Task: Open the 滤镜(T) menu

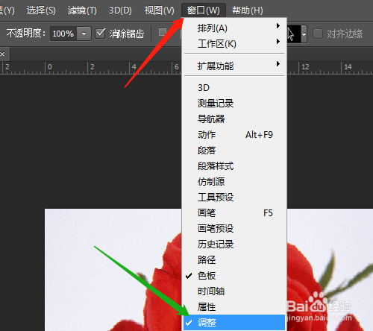Action: click(x=82, y=10)
